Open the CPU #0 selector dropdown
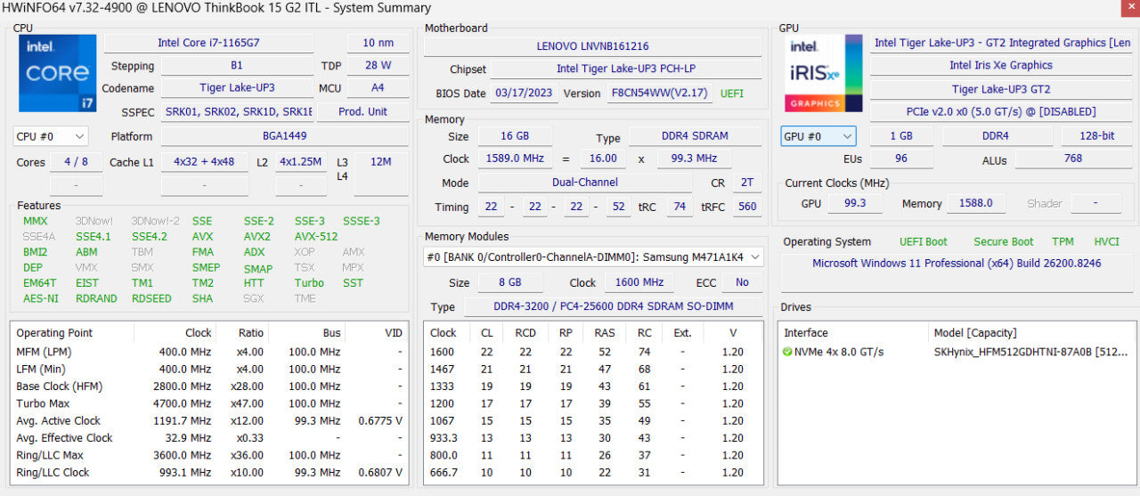The height and width of the screenshot is (496, 1140). pos(51,136)
